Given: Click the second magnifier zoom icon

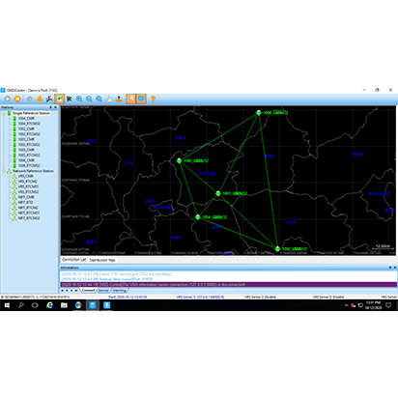Looking at the screenshot, I should [x=89, y=99].
